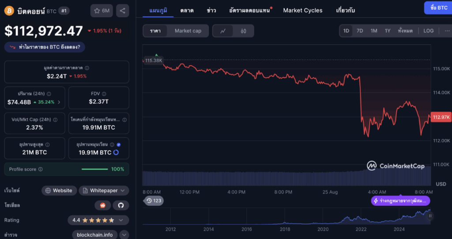Click the pause handle on timeline range slider

tap(430, 216)
